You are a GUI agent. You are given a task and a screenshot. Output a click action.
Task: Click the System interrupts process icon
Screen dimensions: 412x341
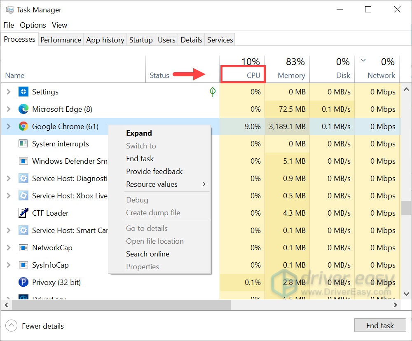[23, 144]
